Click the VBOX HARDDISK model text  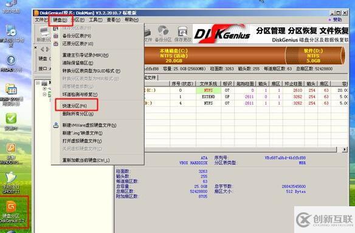point(193,163)
